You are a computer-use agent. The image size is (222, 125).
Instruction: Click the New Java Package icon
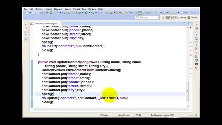click(107, 13)
